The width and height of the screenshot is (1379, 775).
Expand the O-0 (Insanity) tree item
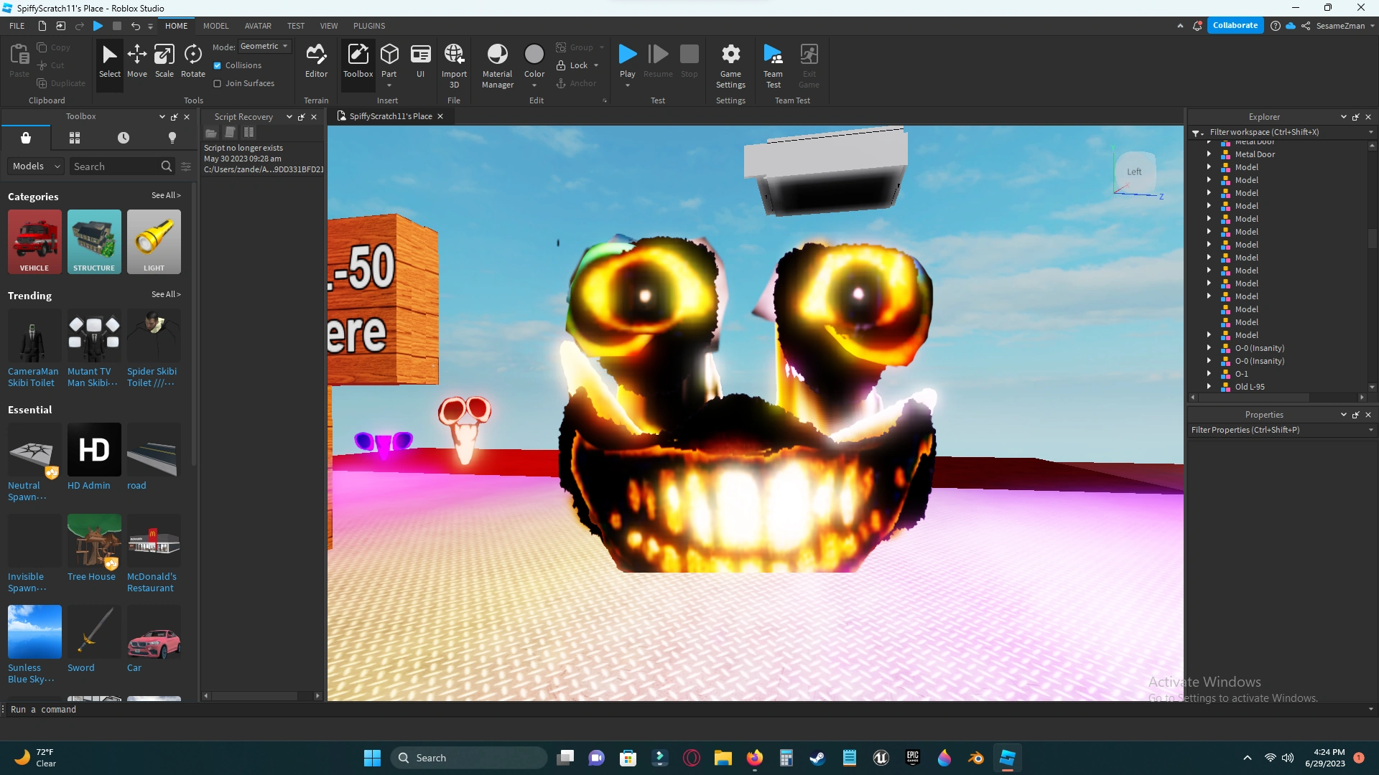(1209, 348)
